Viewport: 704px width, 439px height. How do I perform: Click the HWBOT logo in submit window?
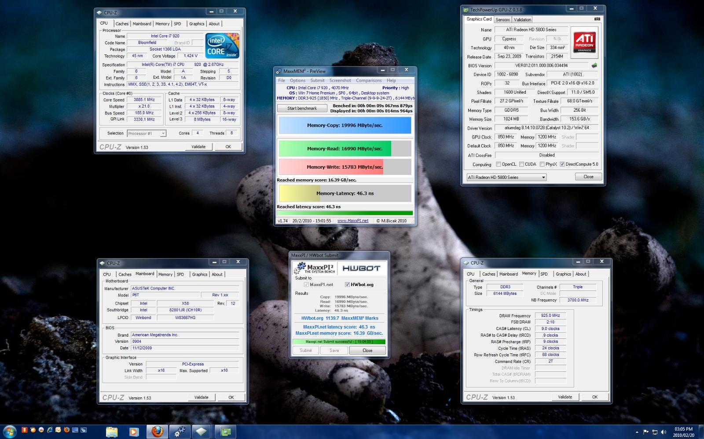pyautogui.click(x=361, y=268)
